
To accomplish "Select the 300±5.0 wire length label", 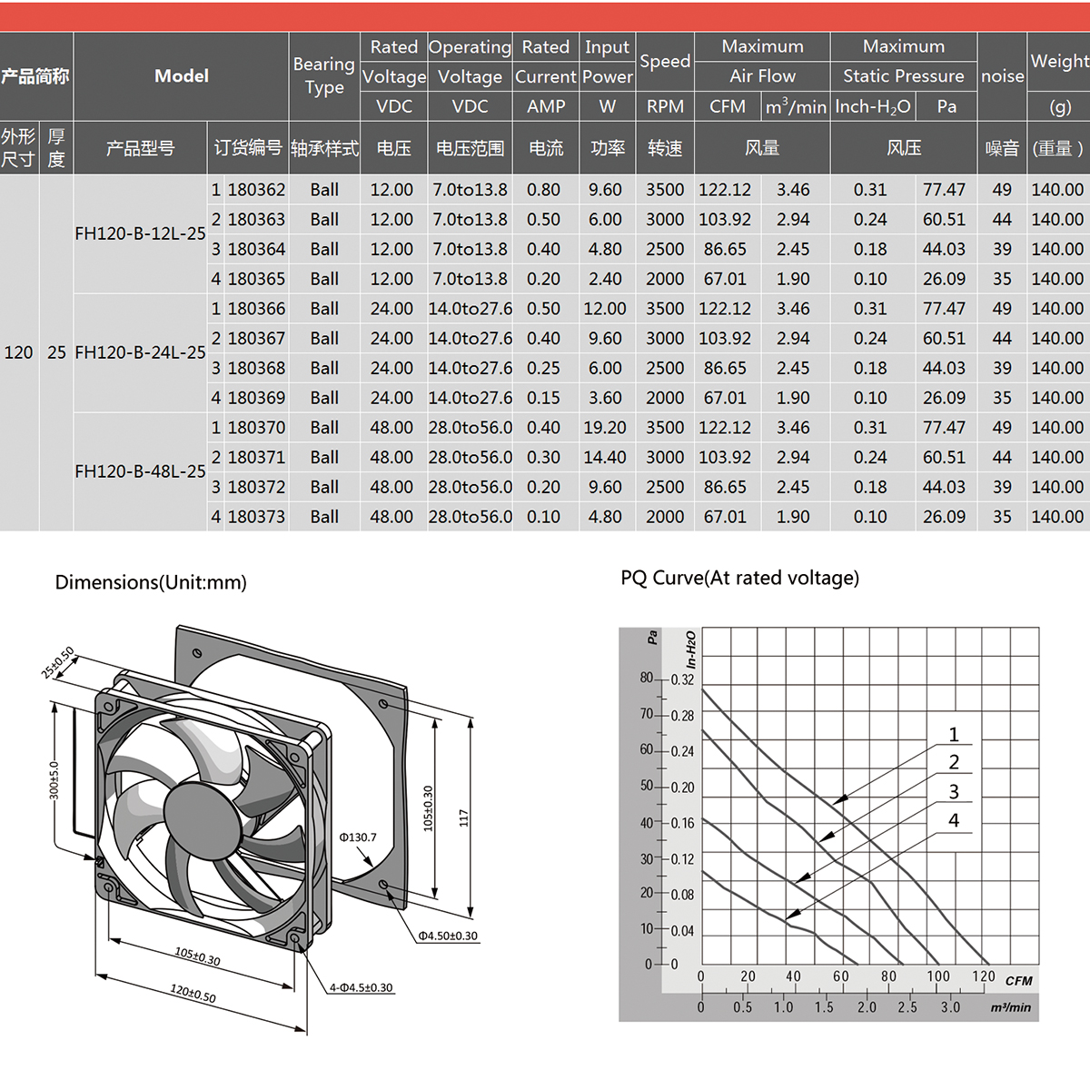I will (54, 780).
